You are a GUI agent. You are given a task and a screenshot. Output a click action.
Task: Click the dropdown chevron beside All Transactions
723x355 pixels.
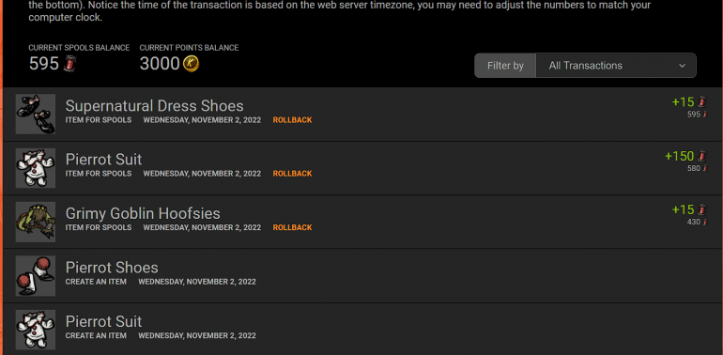coord(682,66)
